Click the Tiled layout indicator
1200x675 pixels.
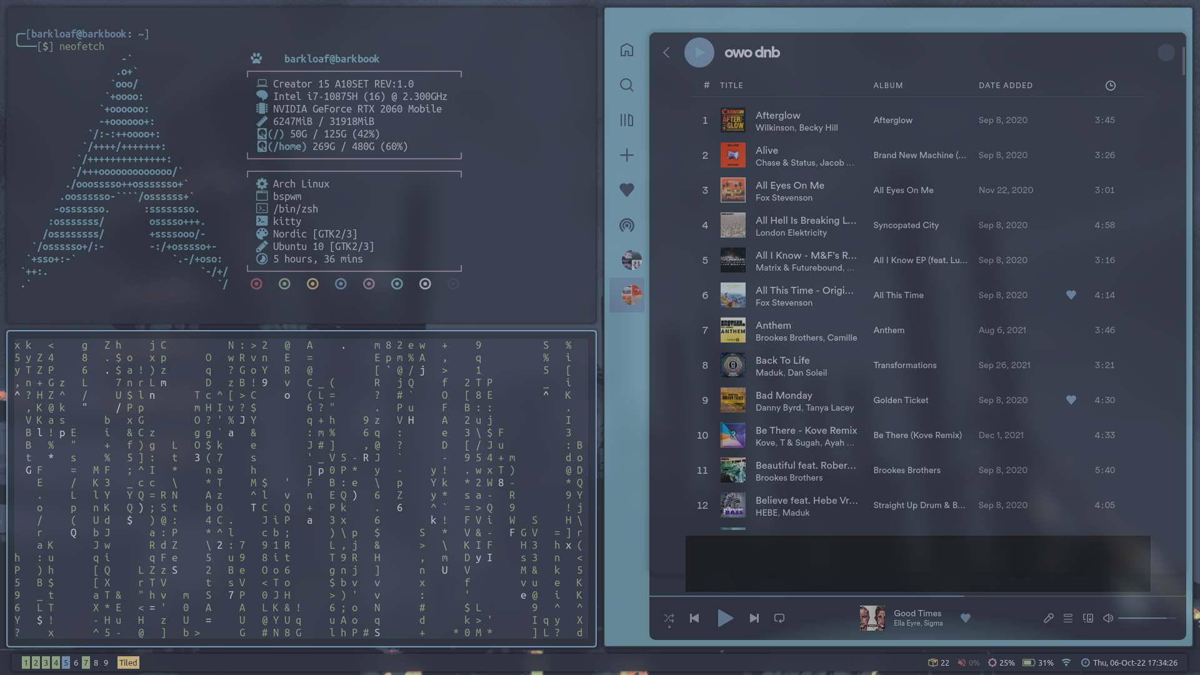tap(128, 662)
